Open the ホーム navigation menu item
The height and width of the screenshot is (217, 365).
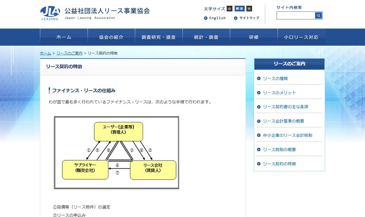(64, 37)
